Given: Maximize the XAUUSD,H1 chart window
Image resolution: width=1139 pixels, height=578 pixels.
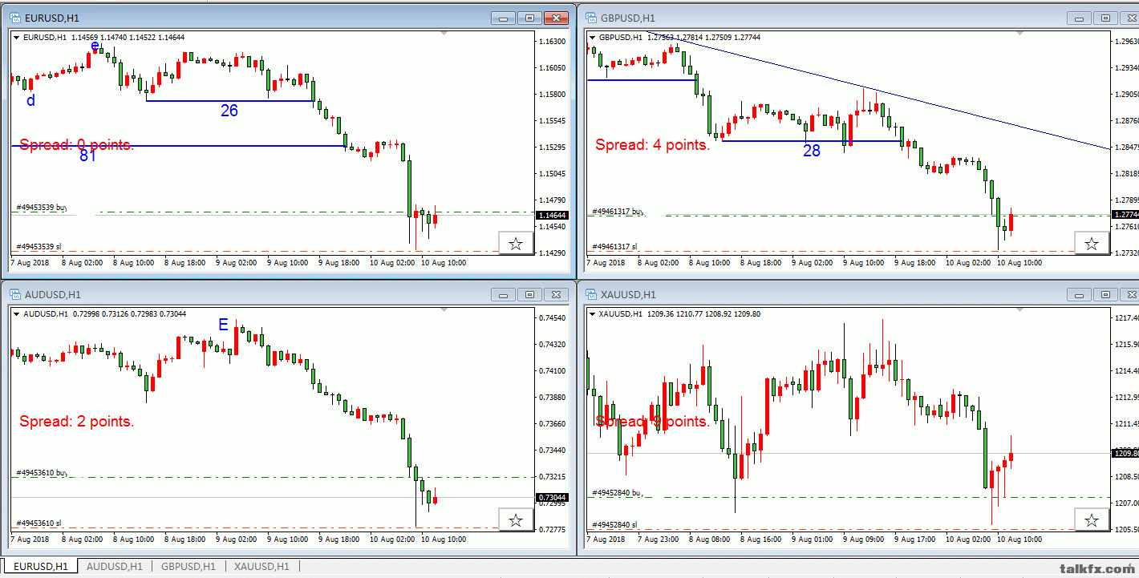Looking at the screenshot, I should 1105,294.
